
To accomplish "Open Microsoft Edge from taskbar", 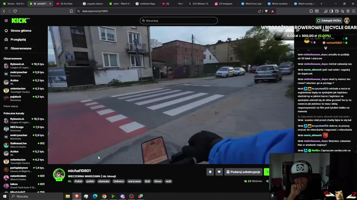I will [x=95, y=196].
